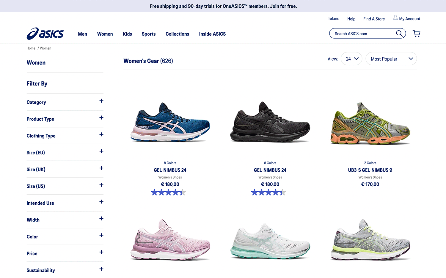
Task: Click the Women sidebar heading
Action: 36,63
